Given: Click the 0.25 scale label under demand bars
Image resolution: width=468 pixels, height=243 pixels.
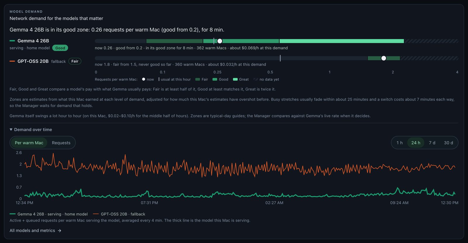Looking at the screenshot, I should [217, 72].
